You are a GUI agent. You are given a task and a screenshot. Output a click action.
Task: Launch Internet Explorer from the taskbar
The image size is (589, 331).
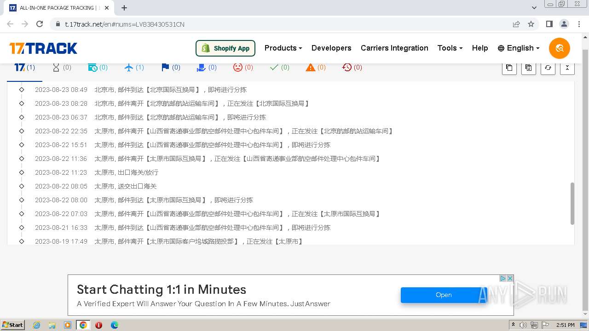[37, 325]
